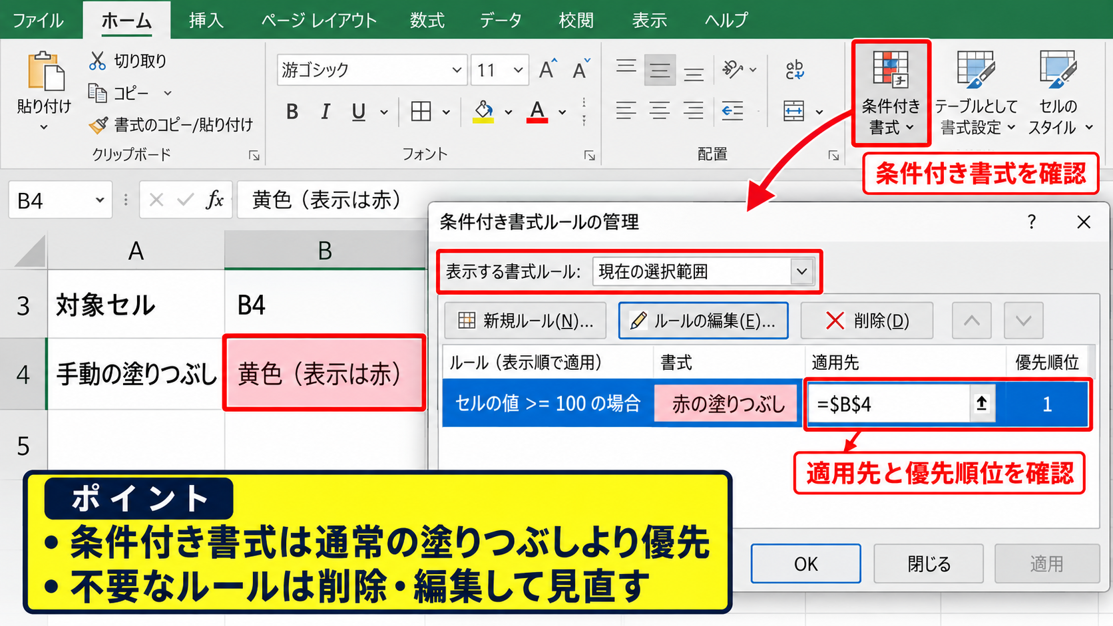This screenshot has width=1113, height=626.
Task: Click OK in rules manager dialog
Action: [805, 564]
